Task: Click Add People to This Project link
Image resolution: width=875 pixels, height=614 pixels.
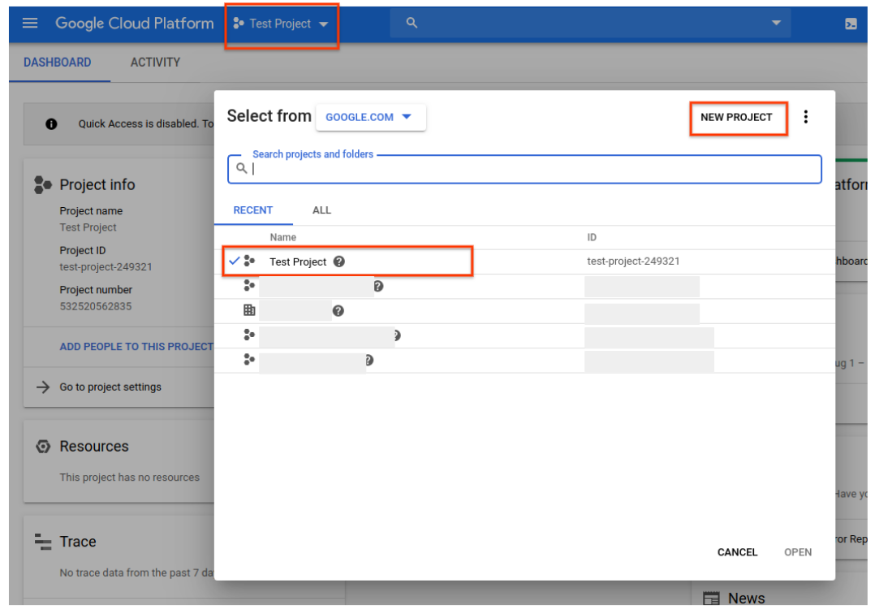Action: pyautogui.click(x=136, y=347)
